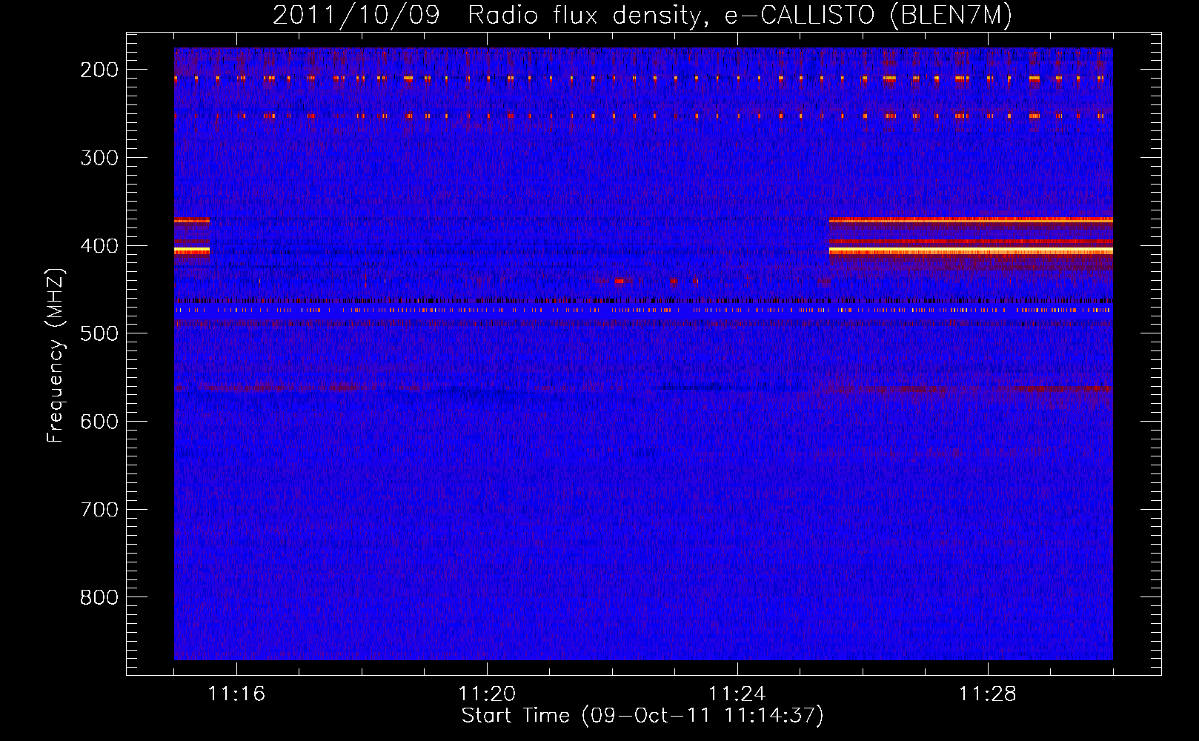Viewport: 1199px width, 741px height.
Task: Click the 300 frequency tick label
Action: click(x=99, y=158)
